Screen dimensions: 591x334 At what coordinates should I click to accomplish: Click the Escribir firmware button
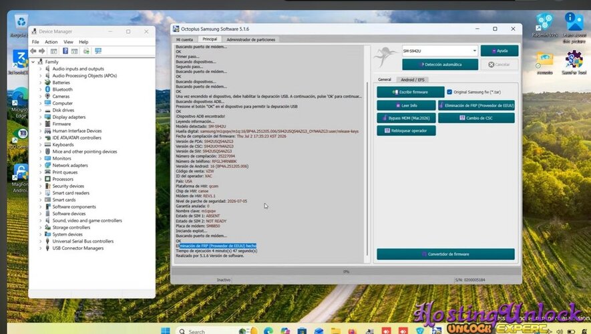[x=411, y=92]
